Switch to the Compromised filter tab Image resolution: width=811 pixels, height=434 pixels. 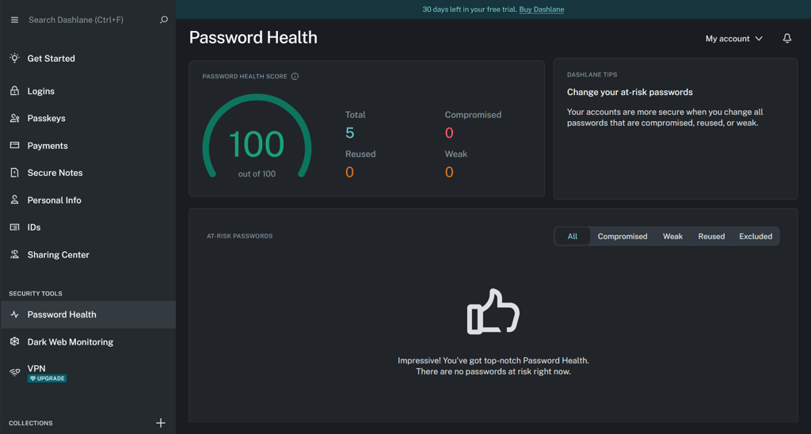623,236
